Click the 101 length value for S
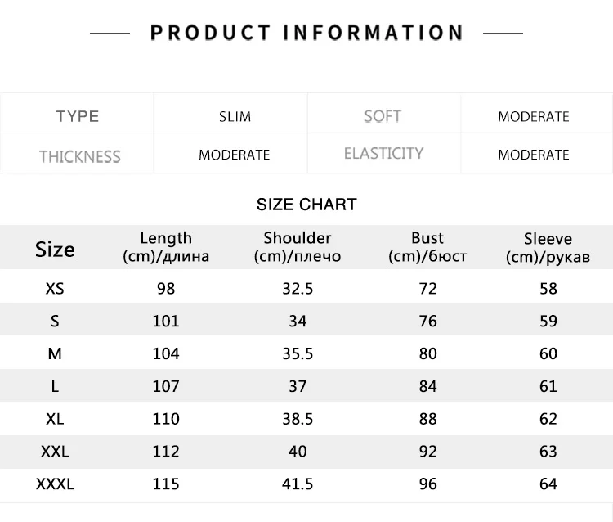 pyautogui.click(x=166, y=322)
